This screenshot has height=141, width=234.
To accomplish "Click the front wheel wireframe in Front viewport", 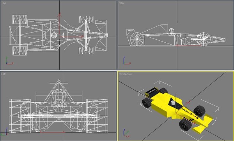I will (204, 39).
